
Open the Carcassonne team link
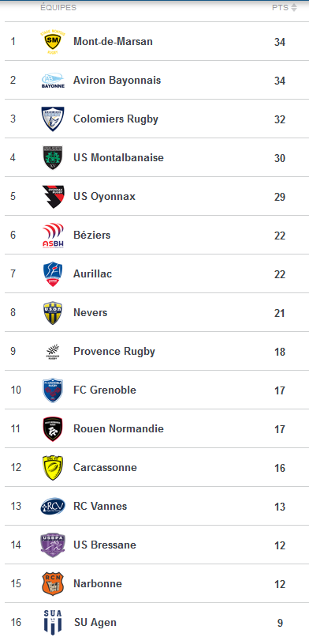(105, 467)
